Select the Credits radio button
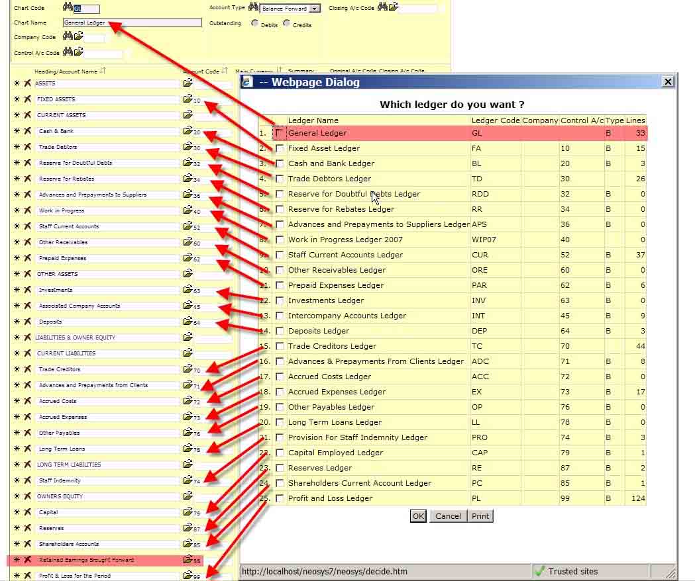This screenshot has width=695, height=581. point(286,23)
